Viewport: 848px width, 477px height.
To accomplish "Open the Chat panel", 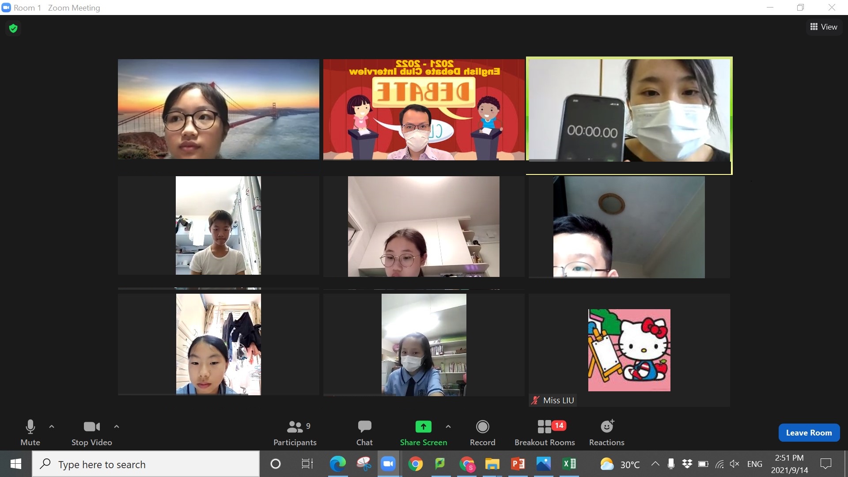I will tap(364, 432).
